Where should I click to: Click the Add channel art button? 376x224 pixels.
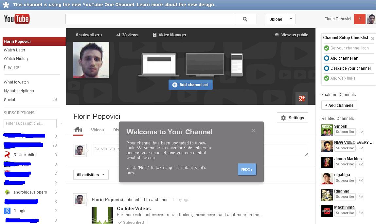[190, 85]
